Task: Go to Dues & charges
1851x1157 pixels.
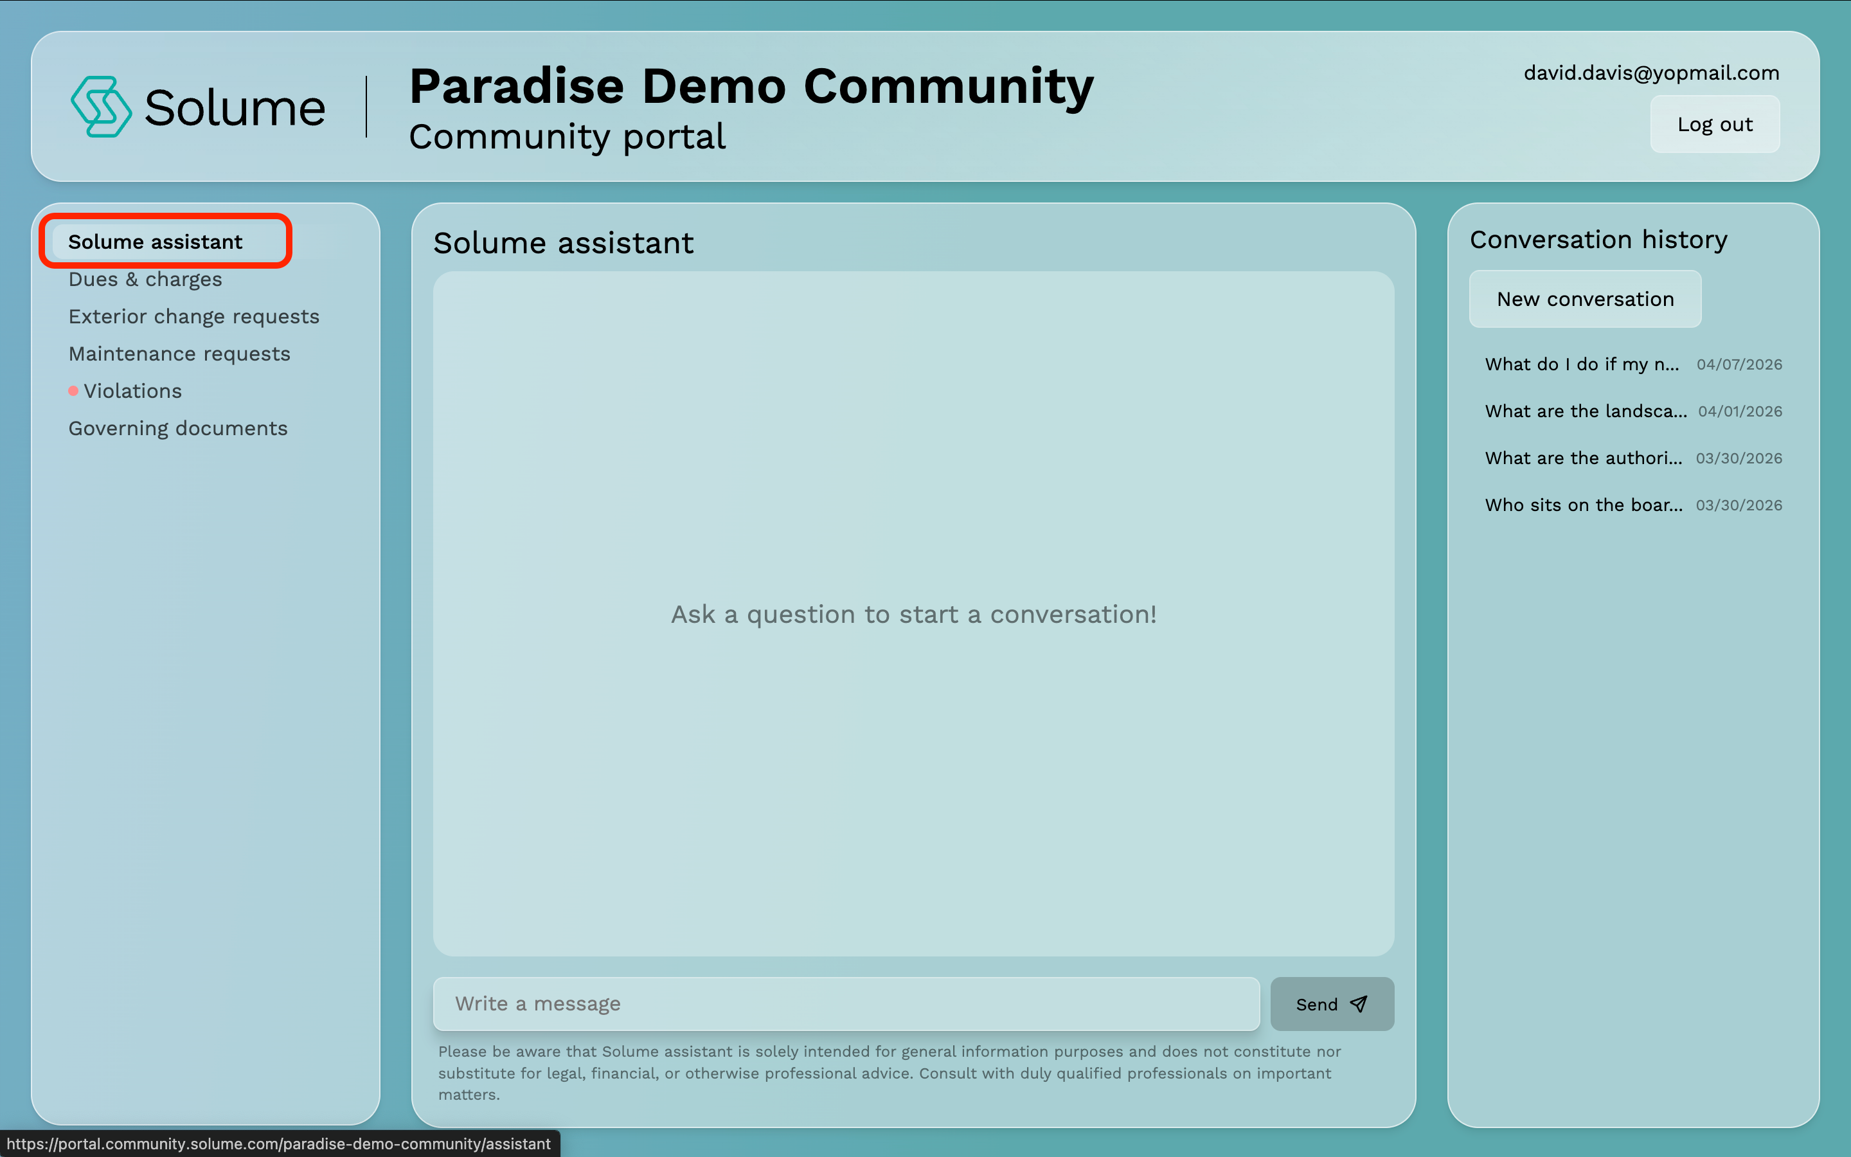Action: pyautogui.click(x=145, y=280)
